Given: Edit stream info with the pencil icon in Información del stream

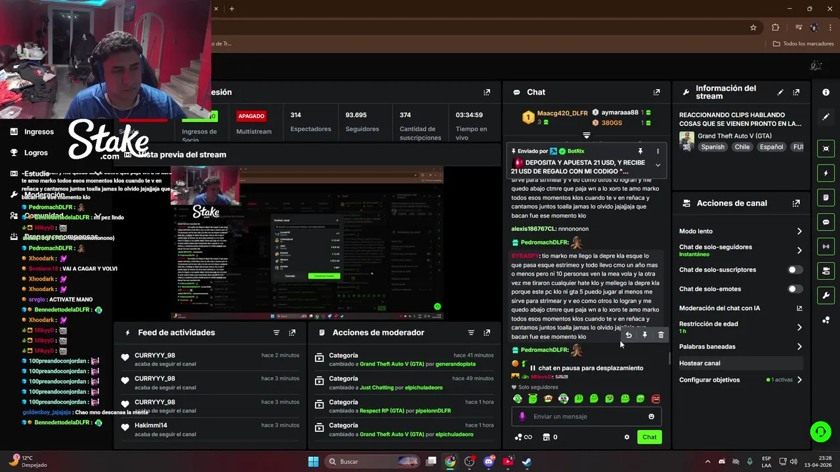Looking at the screenshot, I should click(x=780, y=92).
